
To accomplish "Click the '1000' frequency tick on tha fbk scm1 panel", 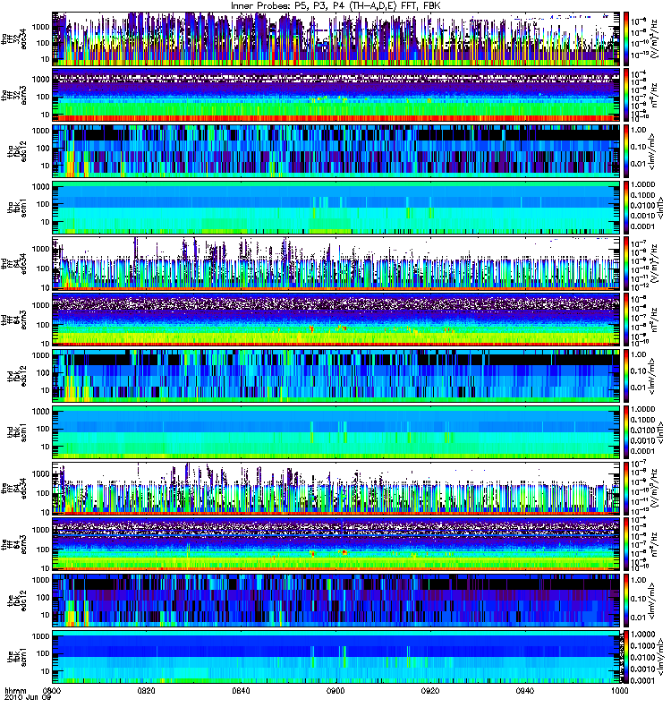I will (40, 187).
